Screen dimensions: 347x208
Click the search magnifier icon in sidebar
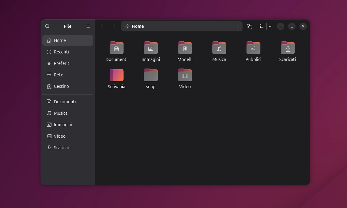pos(48,26)
